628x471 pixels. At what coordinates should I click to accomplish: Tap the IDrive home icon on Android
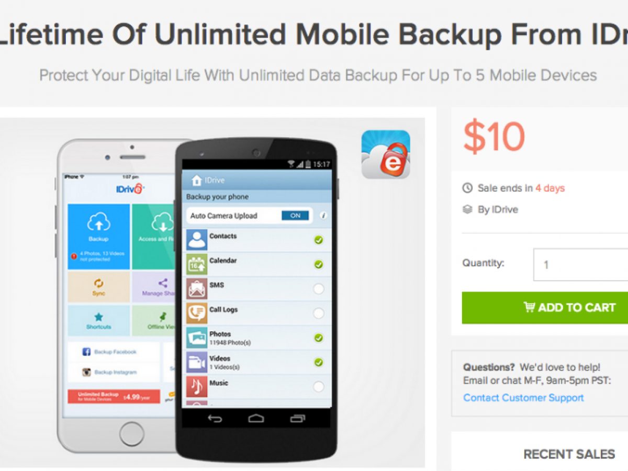tap(196, 180)
